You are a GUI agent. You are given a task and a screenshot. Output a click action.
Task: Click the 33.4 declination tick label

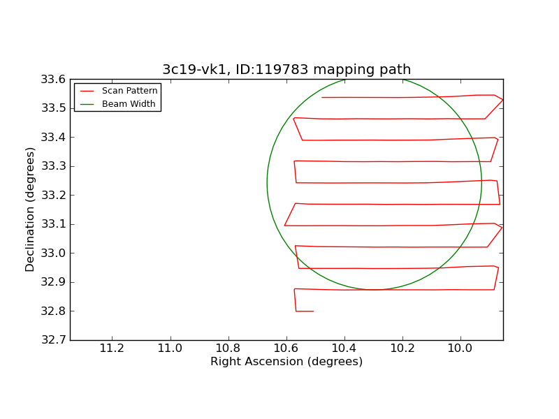(x=53, y=137)
